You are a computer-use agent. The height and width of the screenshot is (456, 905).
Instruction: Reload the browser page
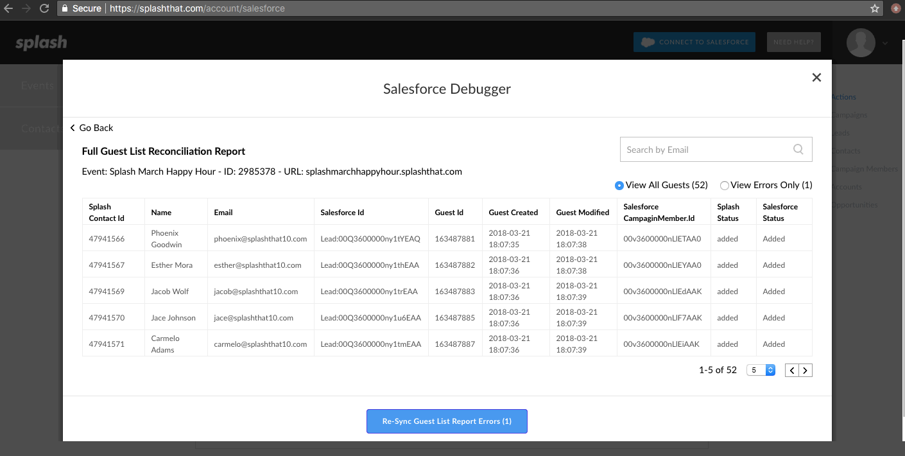coord(44,8)
